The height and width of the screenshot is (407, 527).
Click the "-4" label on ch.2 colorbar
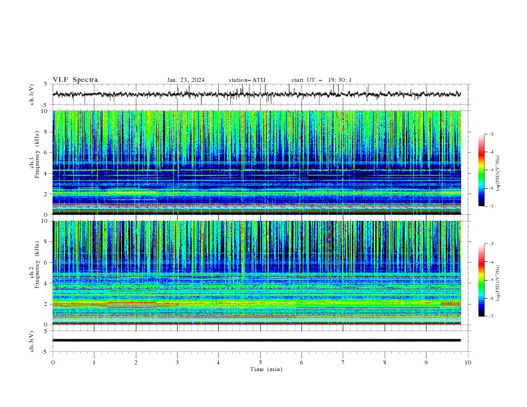(x=490, y=262)
